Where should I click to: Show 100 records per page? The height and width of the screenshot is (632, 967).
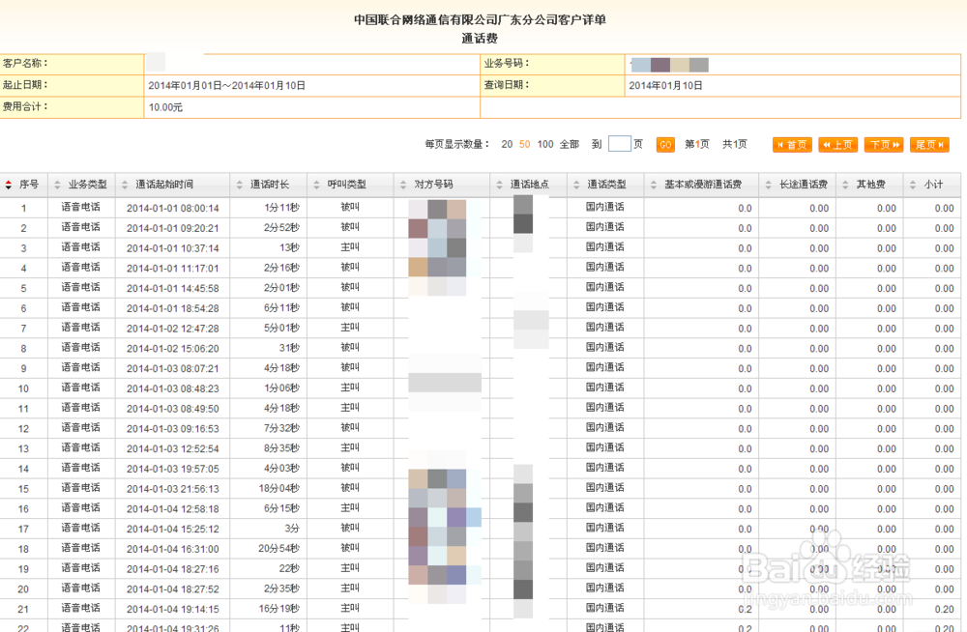coord(545,144)
